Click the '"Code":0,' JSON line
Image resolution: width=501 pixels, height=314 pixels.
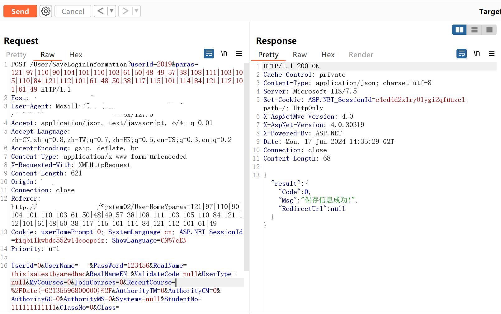tap(295, 192)
